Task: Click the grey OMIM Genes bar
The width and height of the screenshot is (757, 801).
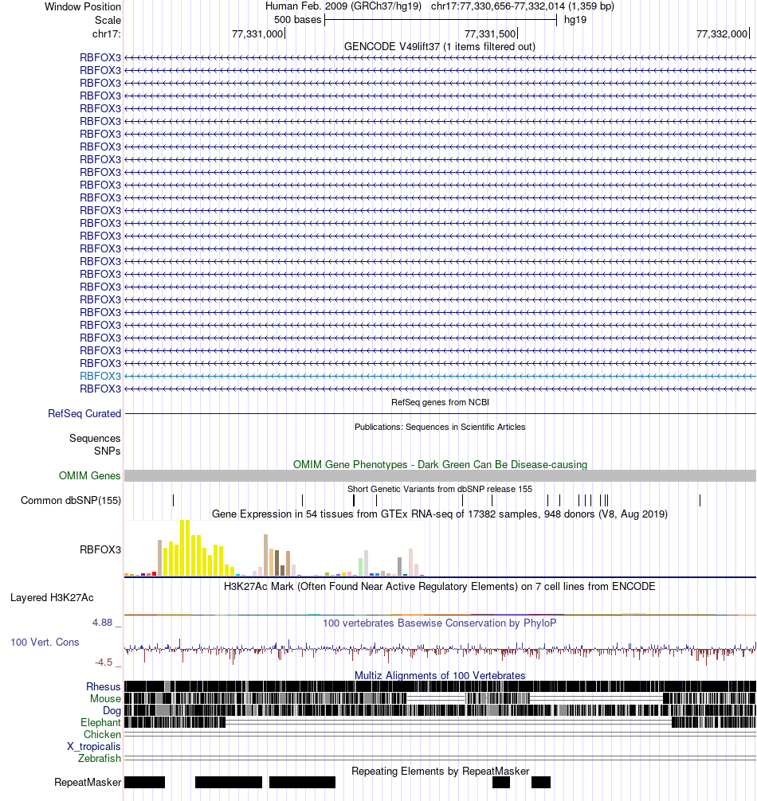Action: point(440,475)
